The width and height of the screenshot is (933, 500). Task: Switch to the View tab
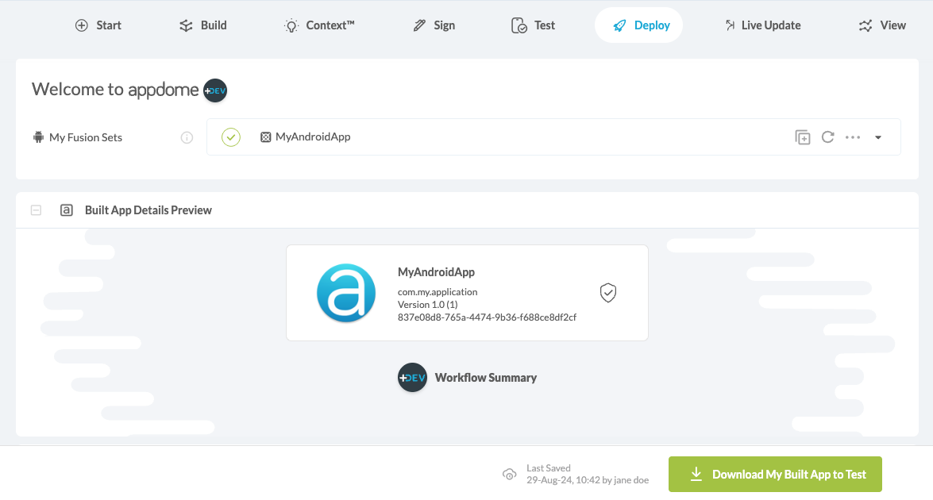point(882,25)
